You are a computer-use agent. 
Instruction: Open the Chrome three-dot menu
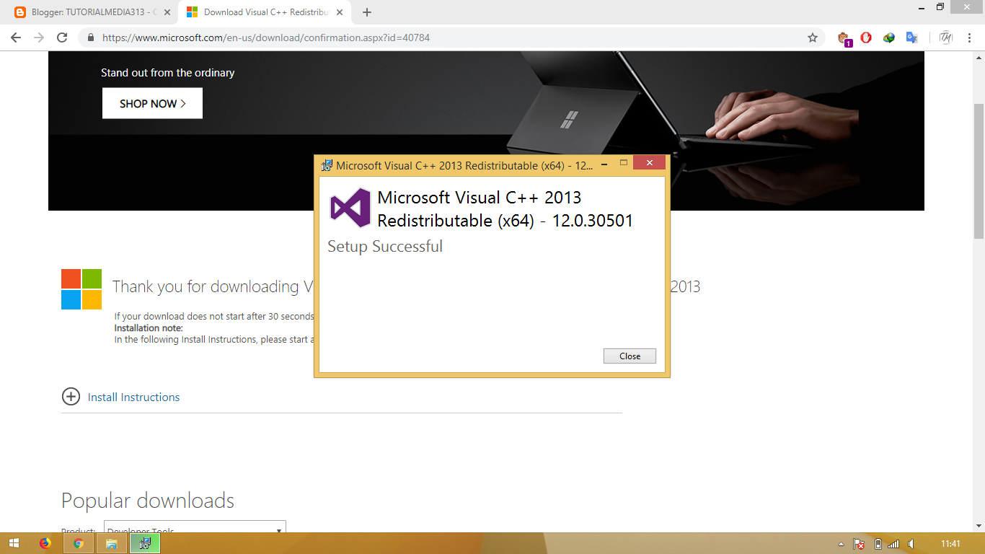(x=969, y=38)
